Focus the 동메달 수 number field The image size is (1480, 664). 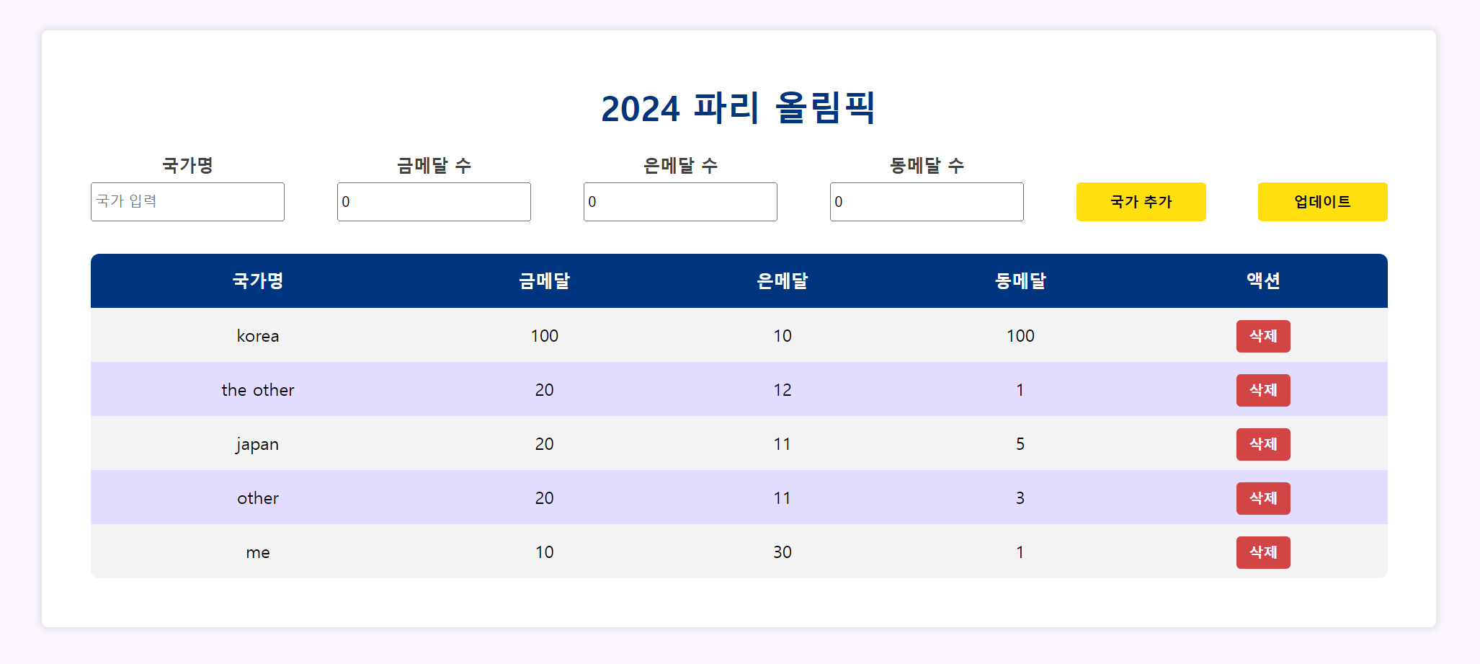(927, 202)
